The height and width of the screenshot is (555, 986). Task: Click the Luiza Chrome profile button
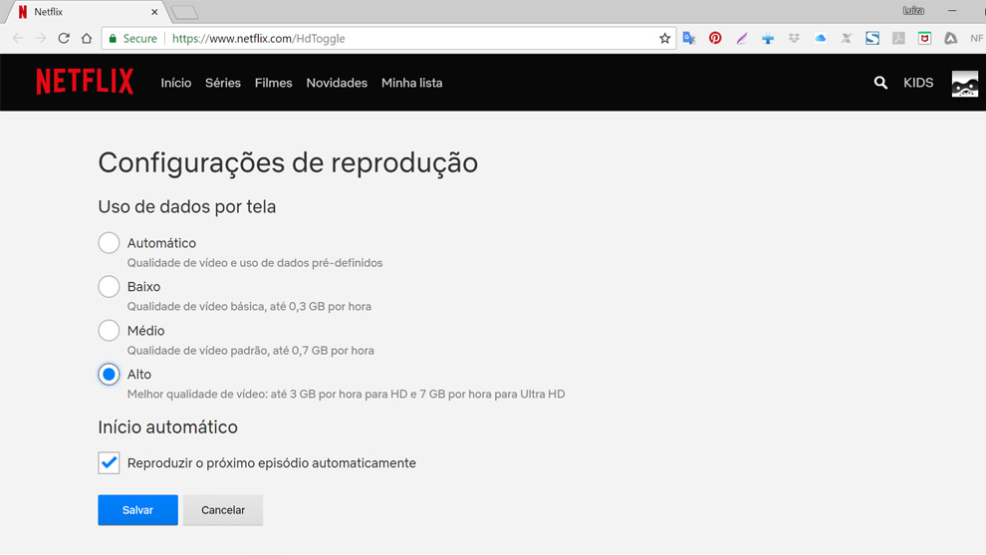tap(913, 11)
